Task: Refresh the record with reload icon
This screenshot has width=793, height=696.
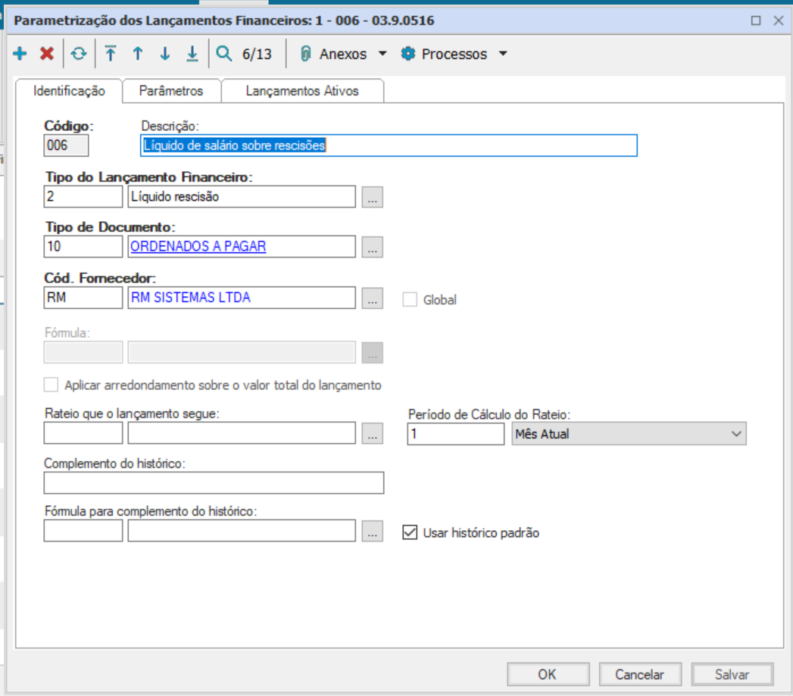Action: coord(78,53)
